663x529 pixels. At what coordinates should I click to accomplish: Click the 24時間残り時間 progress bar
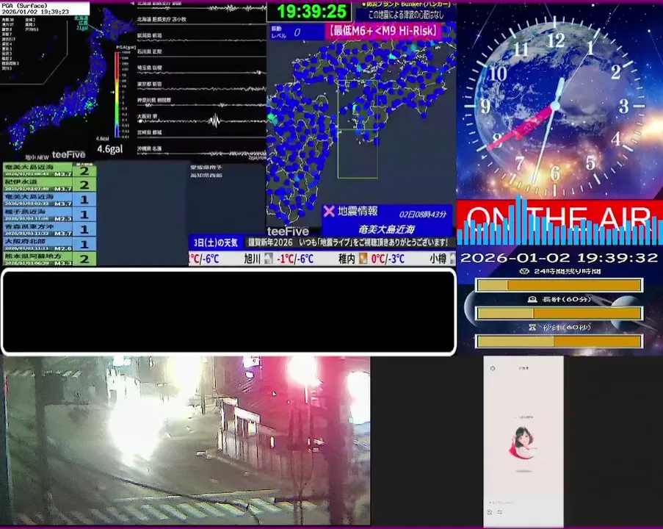point(559,285)
